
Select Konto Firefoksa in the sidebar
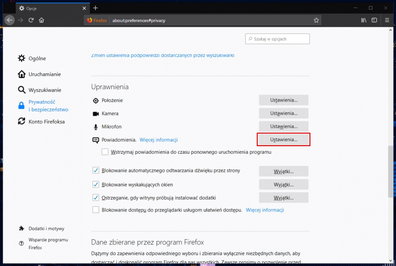[47, 122]
